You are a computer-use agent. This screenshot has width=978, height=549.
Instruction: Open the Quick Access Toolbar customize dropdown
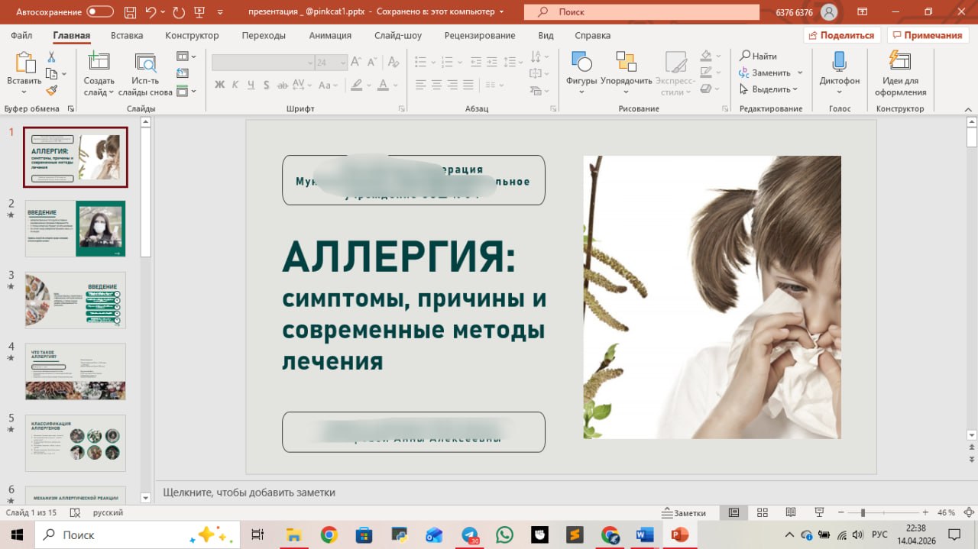[x=221, y=12]
